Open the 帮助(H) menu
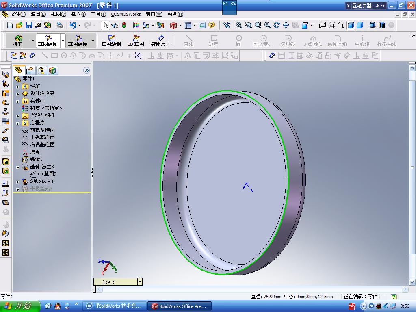 (175, 14)
